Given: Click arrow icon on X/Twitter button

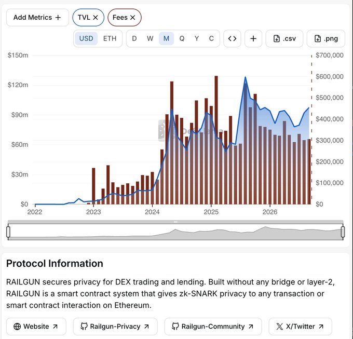Looking at the screenshot, I should click(321, 327).
